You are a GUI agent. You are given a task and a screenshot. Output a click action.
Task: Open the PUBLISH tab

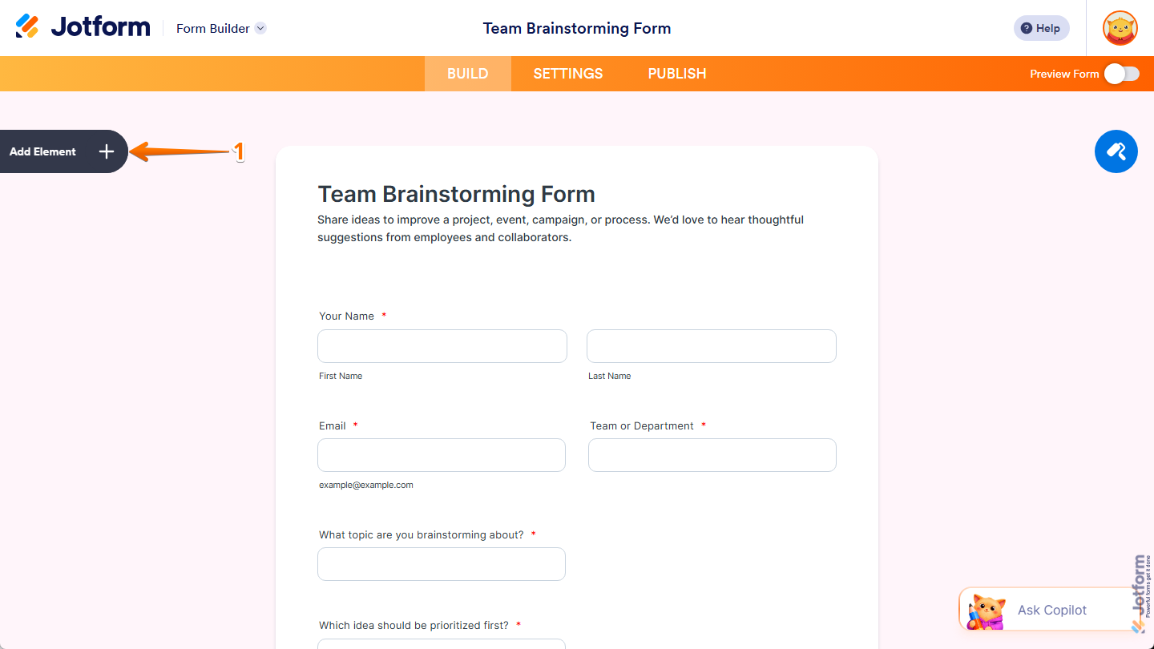coord(676,73)
